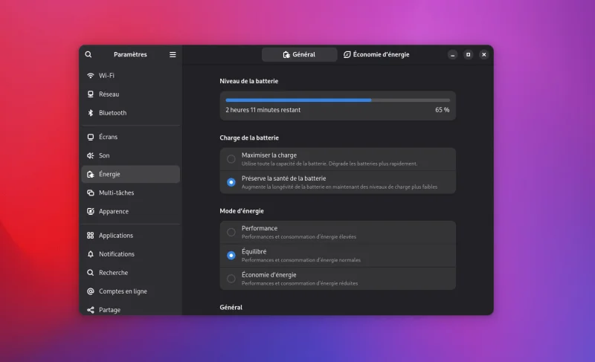Open Recherche settings label
This screenshot has height=362, width=595.
(114, 273)
